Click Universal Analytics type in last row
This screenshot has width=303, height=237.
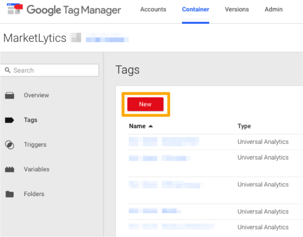263,227
